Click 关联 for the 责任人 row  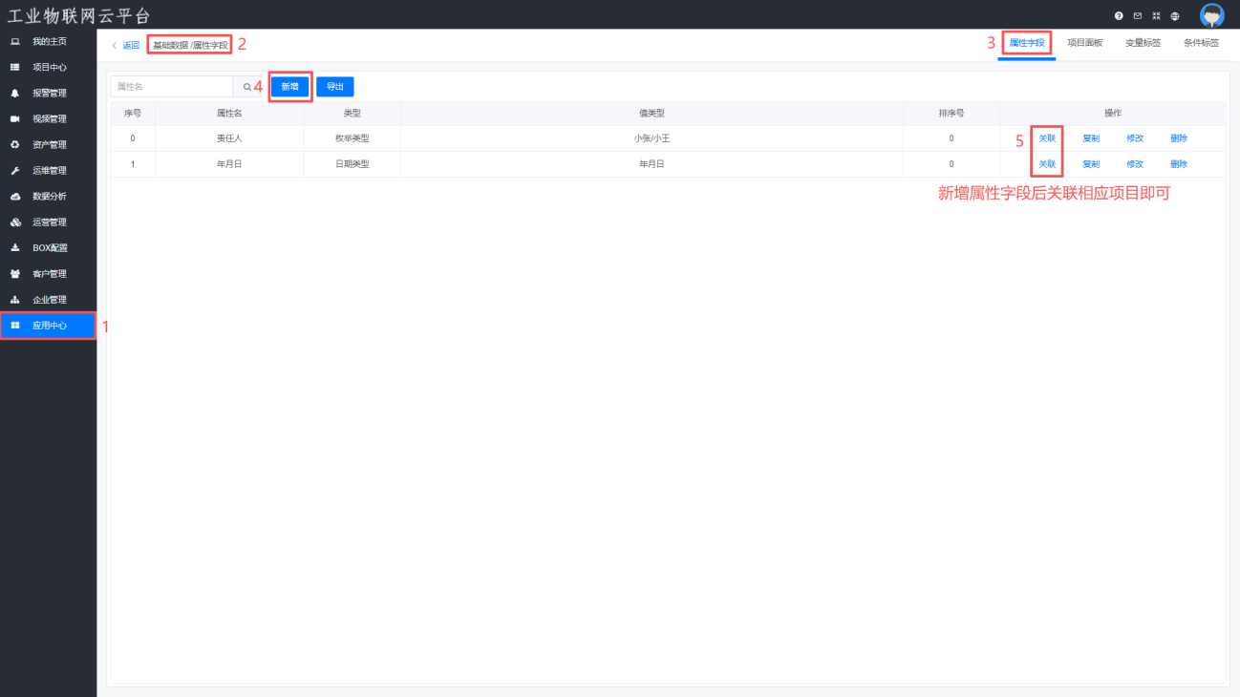click(x=1047, y=138)
